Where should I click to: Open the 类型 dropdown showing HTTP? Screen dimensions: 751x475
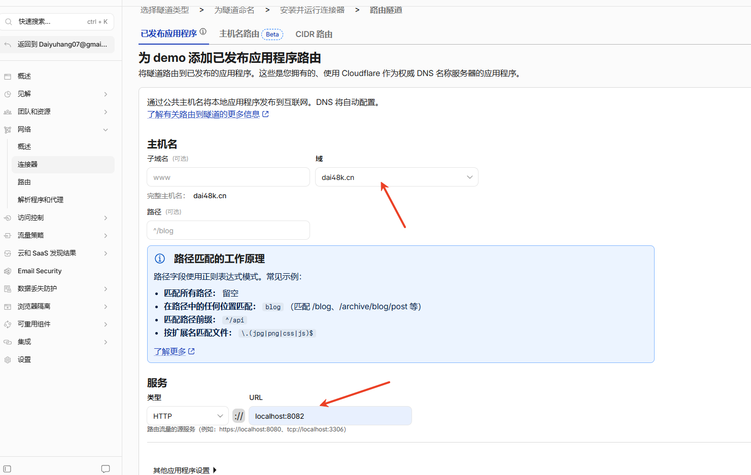pyautogui.click(x=188, y=416)
